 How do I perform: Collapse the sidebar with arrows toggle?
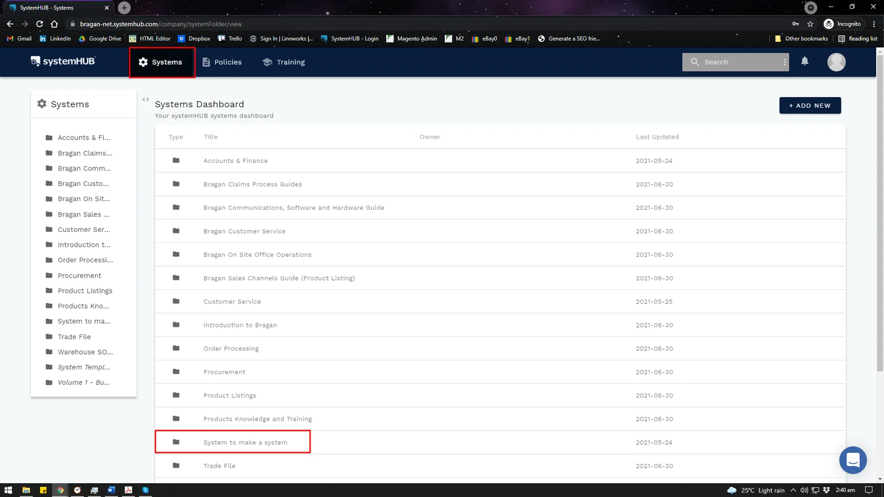pos(146,100)
